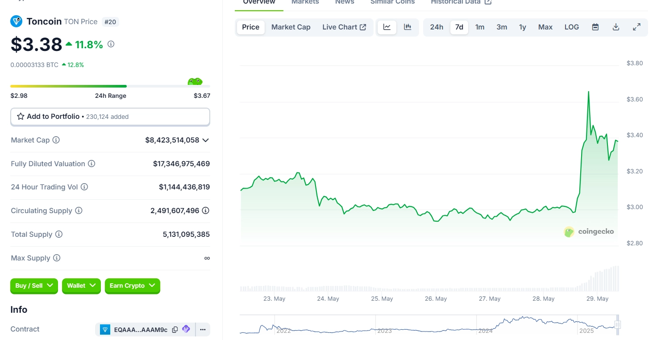Open info icon beside 2,491,607,496 value

coord(206,210)
